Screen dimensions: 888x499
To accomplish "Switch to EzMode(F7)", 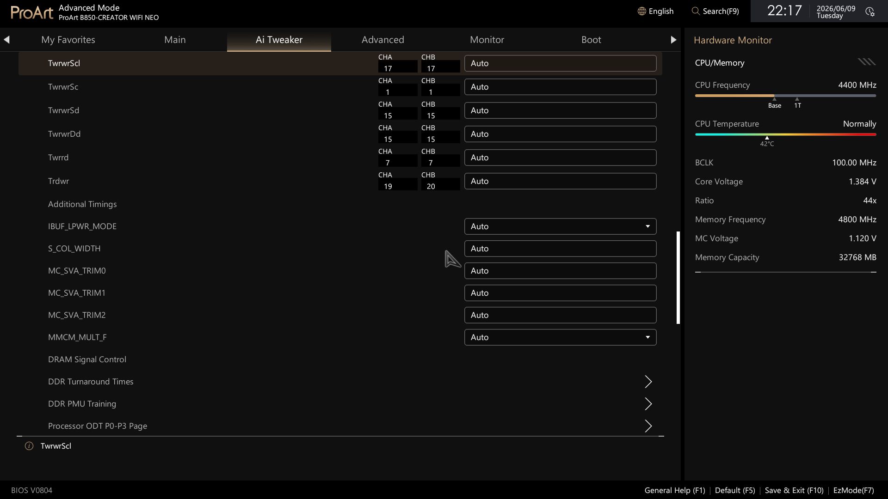I will click(854, 490).
